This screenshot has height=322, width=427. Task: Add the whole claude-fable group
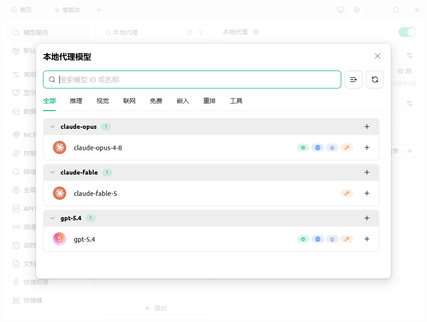[x=367, y=172]
